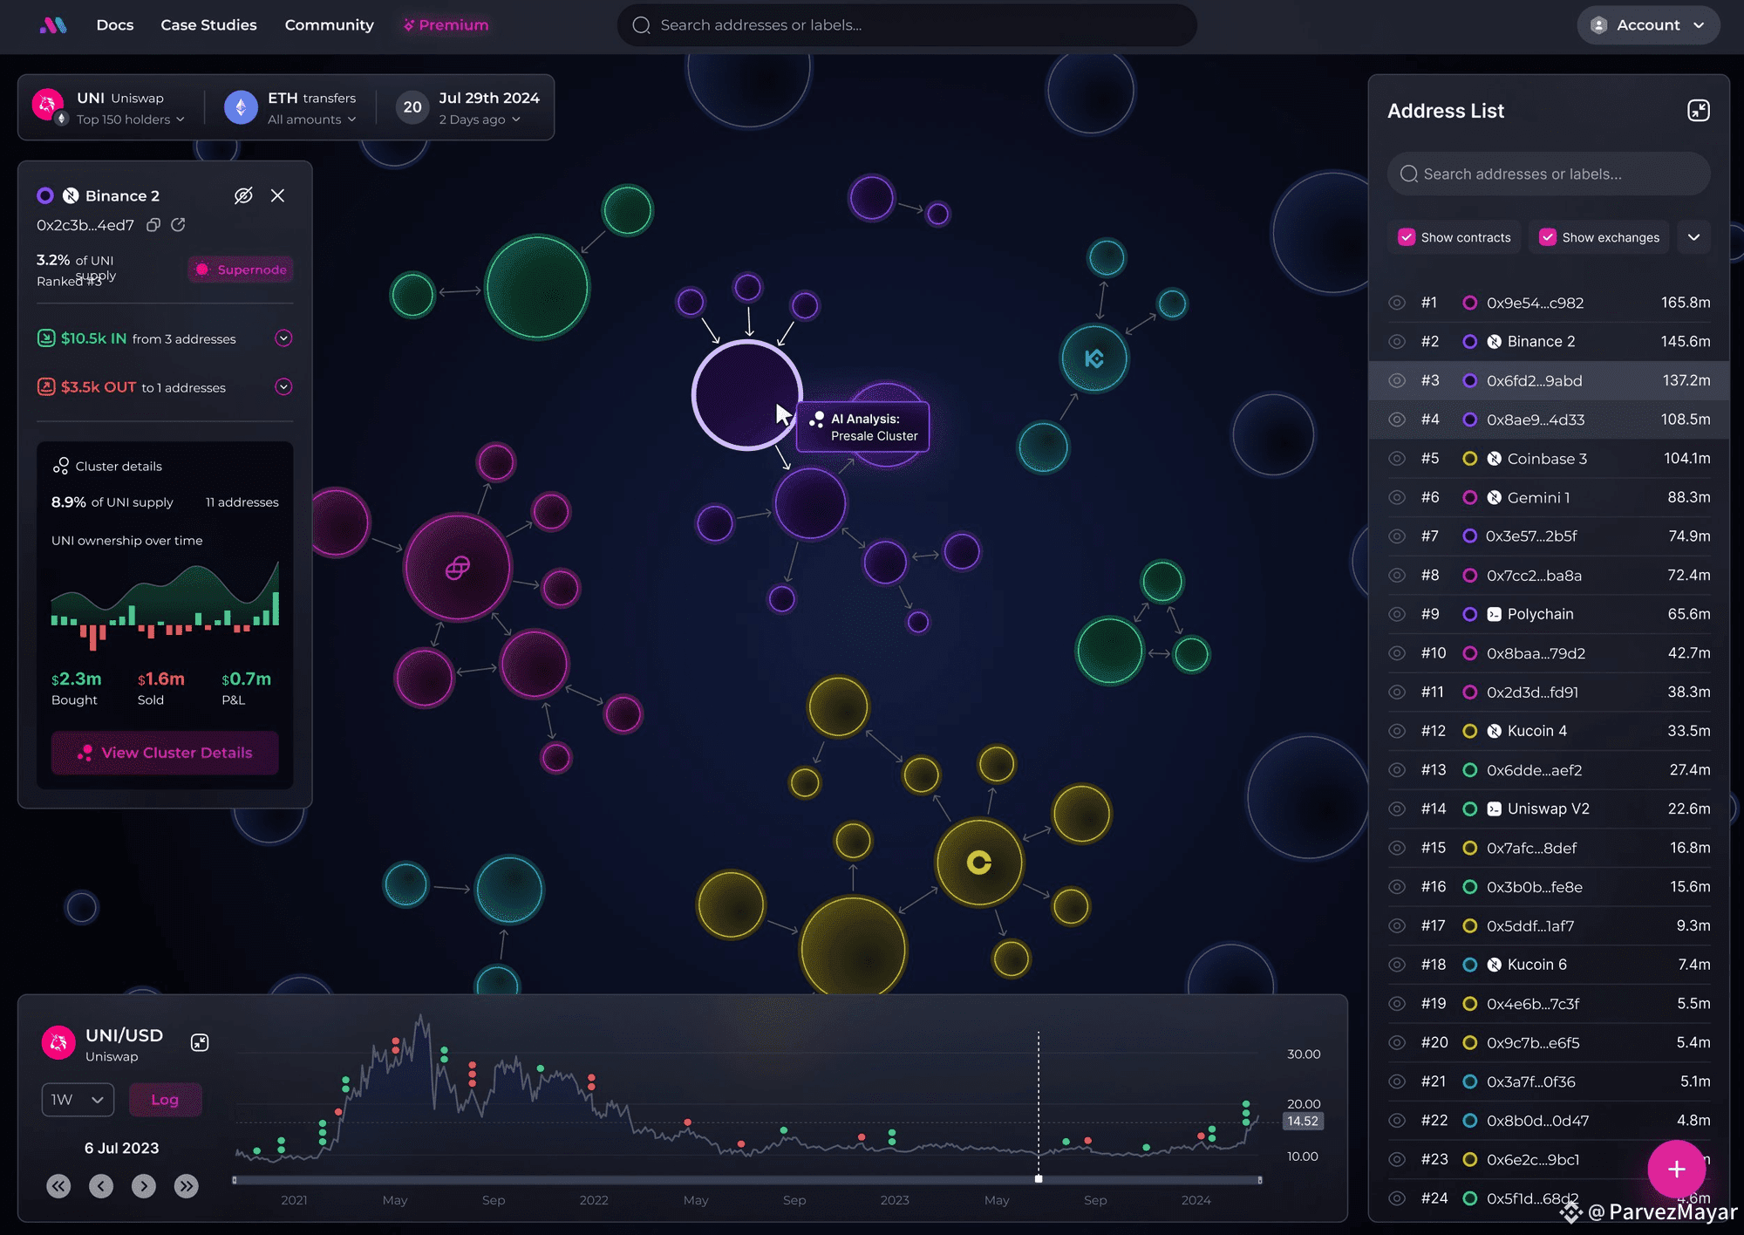Step forward one date in the timeline
This screenshot has width=1744, height=1235.
pos(144,1185)
